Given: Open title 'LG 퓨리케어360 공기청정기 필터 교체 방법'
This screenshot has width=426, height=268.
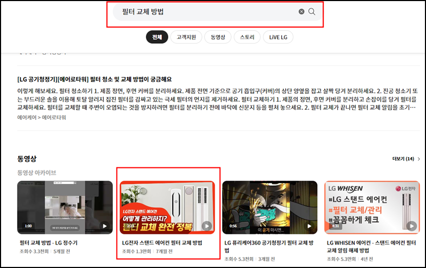Looking at the screenshot, I should pyautogui.click(x=269, y=247).
